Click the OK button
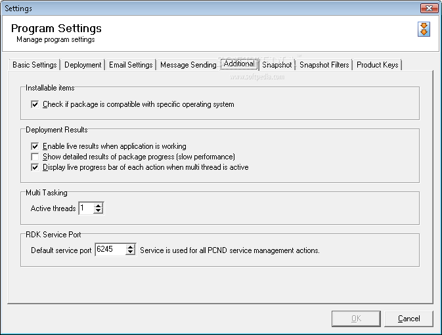Image resolution: width=442 pixels, height=335 pixels. tap(356, 319)
